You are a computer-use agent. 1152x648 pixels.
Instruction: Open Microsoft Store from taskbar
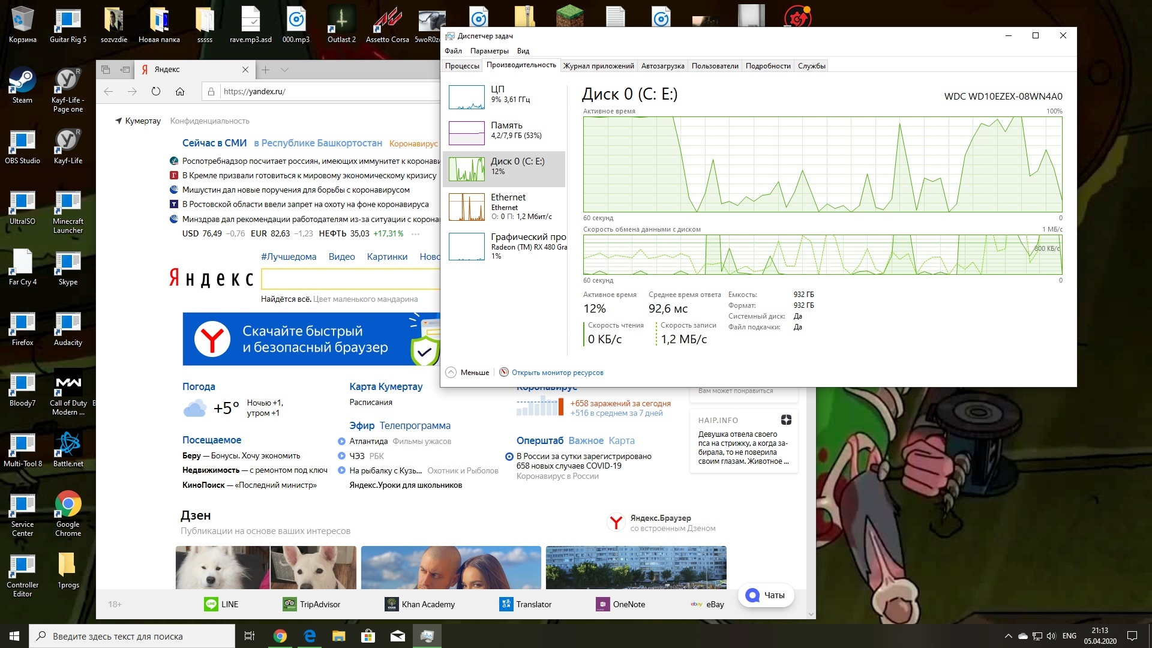coord(368,636)
